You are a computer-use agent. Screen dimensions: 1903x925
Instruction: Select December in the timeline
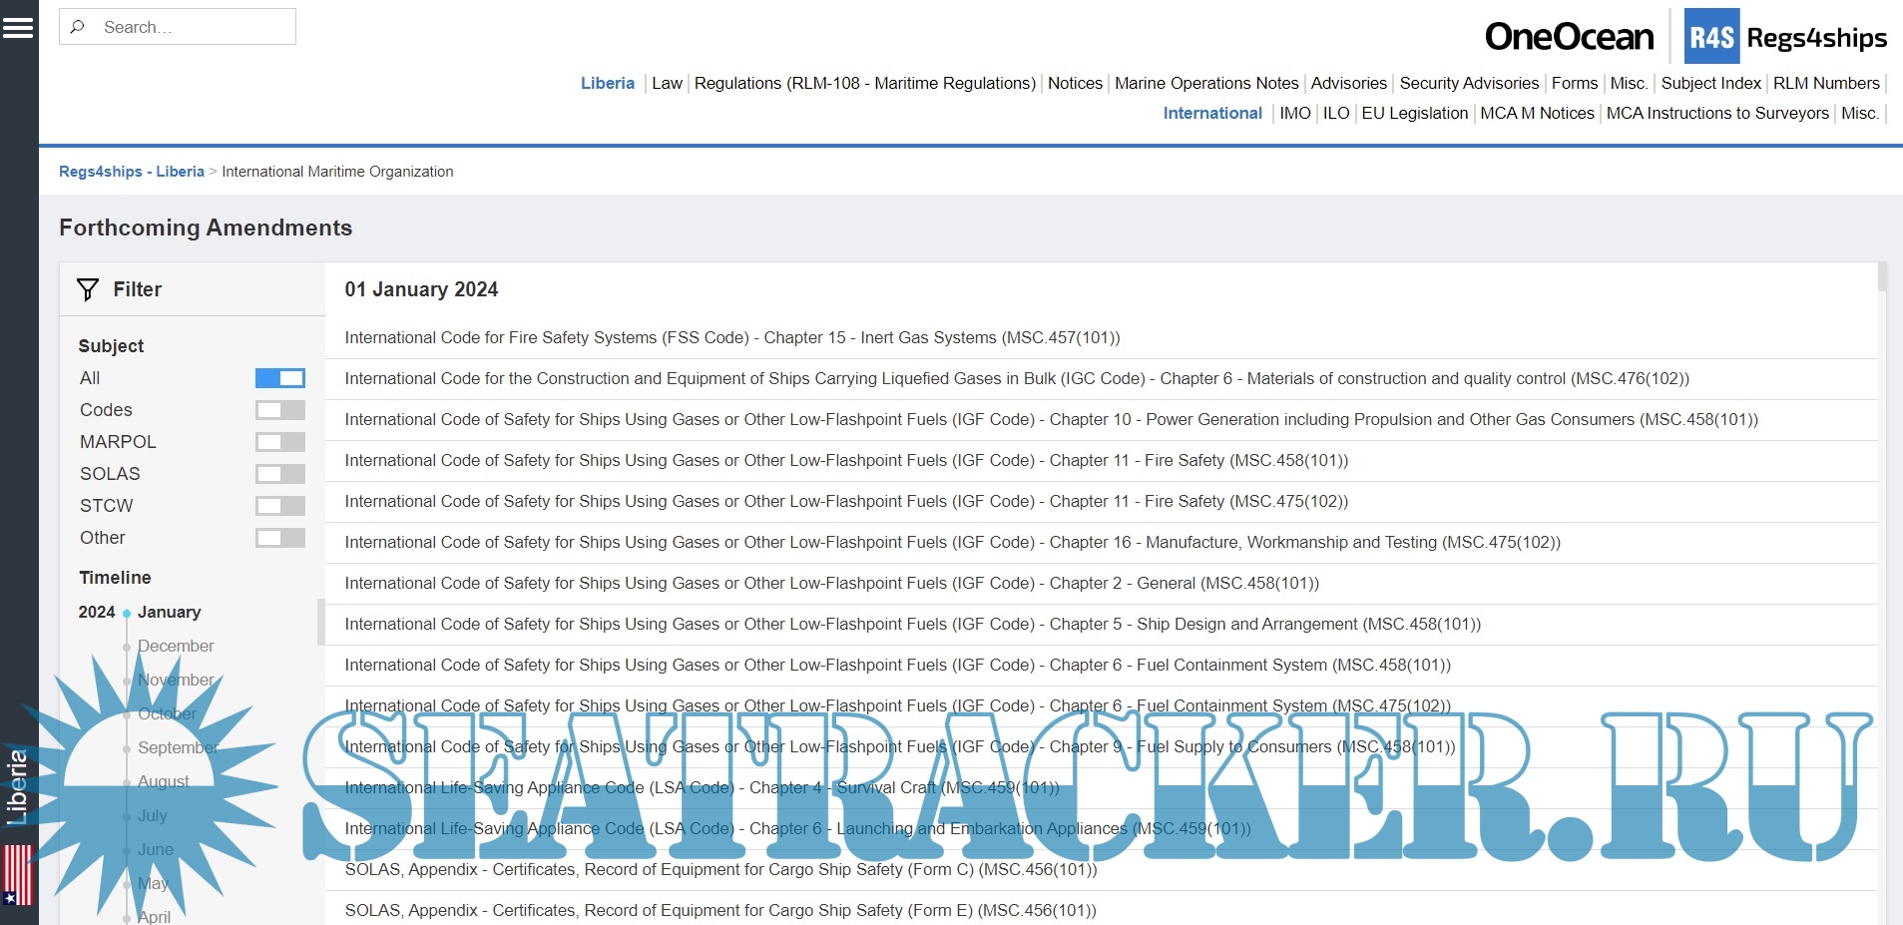(176, 647)
